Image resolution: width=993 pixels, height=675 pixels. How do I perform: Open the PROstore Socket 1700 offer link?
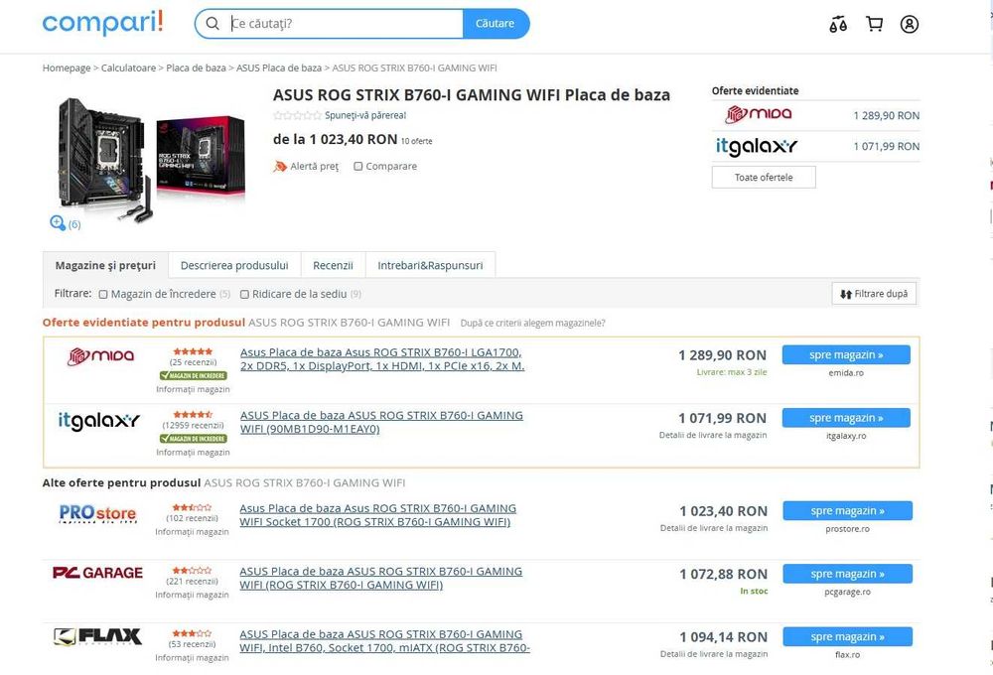point(377,515)
